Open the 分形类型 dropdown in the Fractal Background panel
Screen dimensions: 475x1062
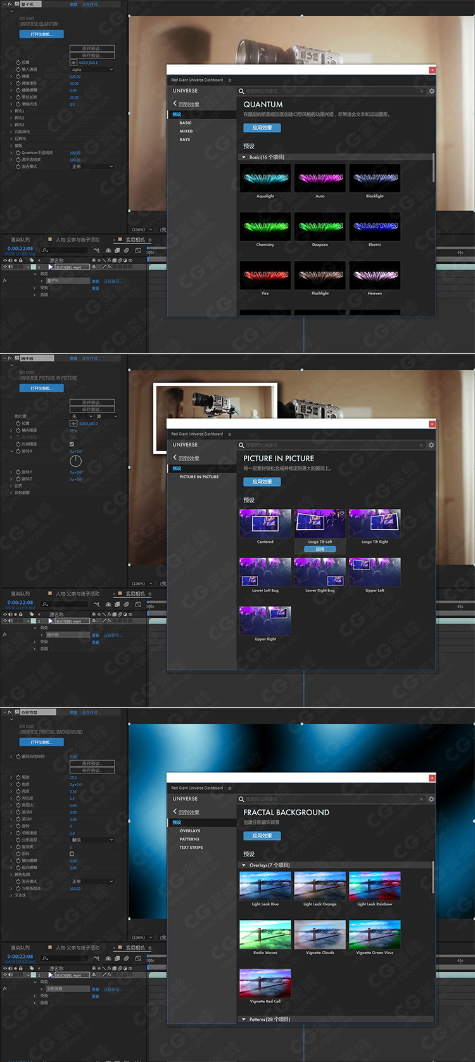coord(92,840)
